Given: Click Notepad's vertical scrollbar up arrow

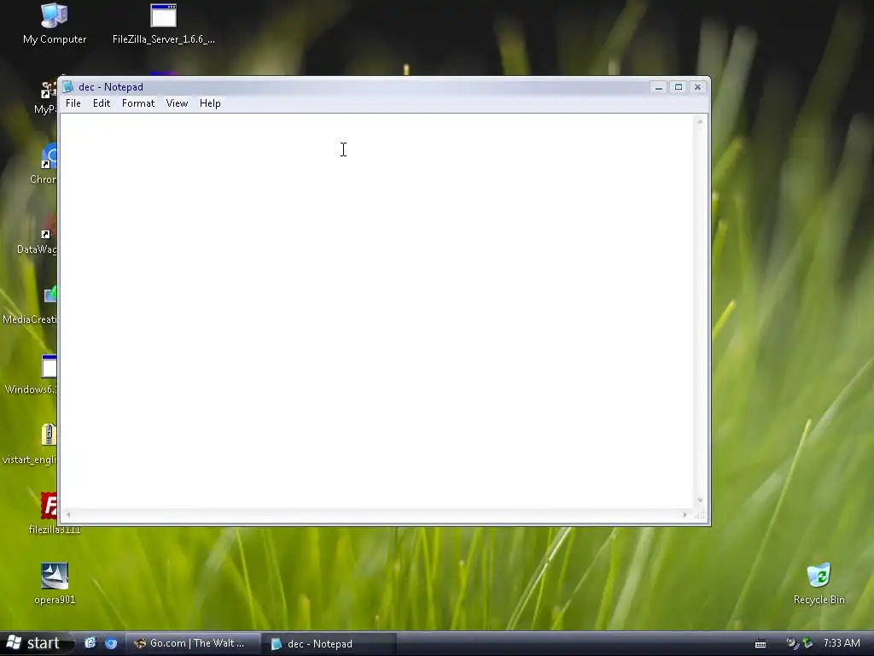Looking at the screenshot, I should (x=700, y=121).
